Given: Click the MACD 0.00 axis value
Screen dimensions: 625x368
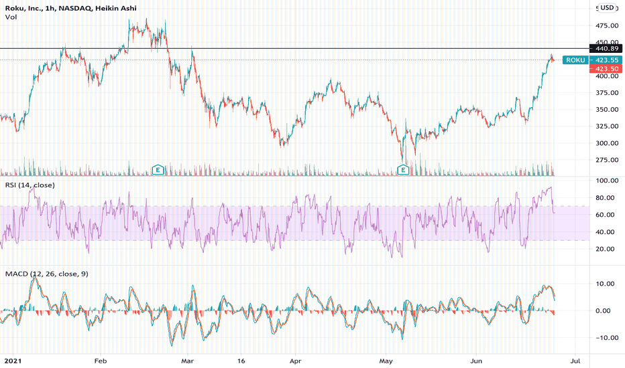Looking at the screenshot, I should [603, 310].
